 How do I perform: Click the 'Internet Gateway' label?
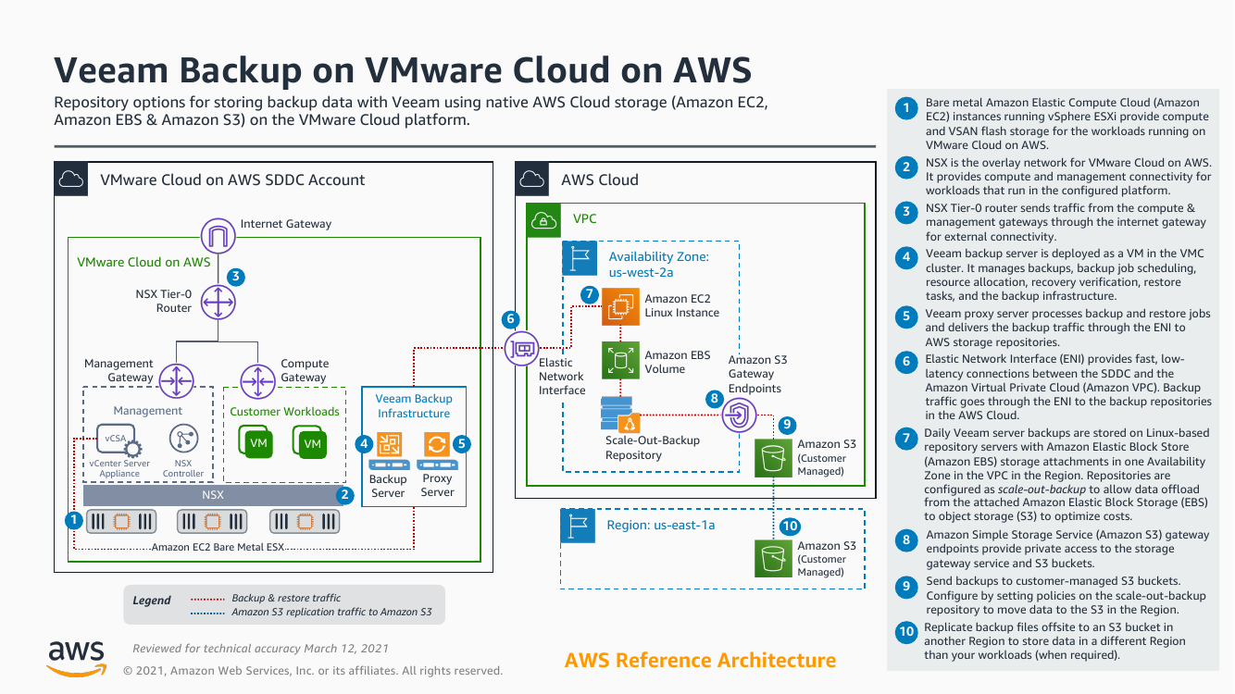286,224
